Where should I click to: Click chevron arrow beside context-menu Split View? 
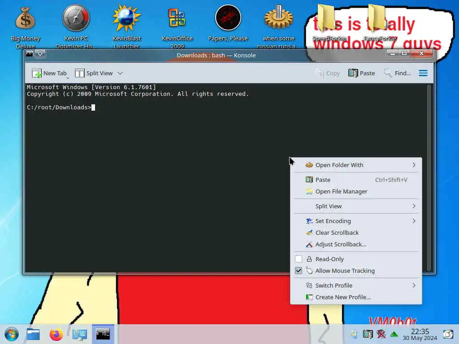(414, 206)
